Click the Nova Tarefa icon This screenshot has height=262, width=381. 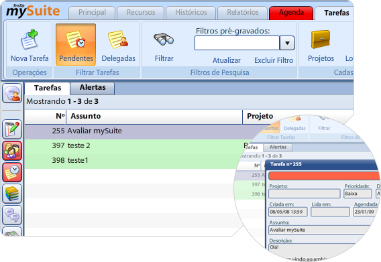(x=30, y=40)
